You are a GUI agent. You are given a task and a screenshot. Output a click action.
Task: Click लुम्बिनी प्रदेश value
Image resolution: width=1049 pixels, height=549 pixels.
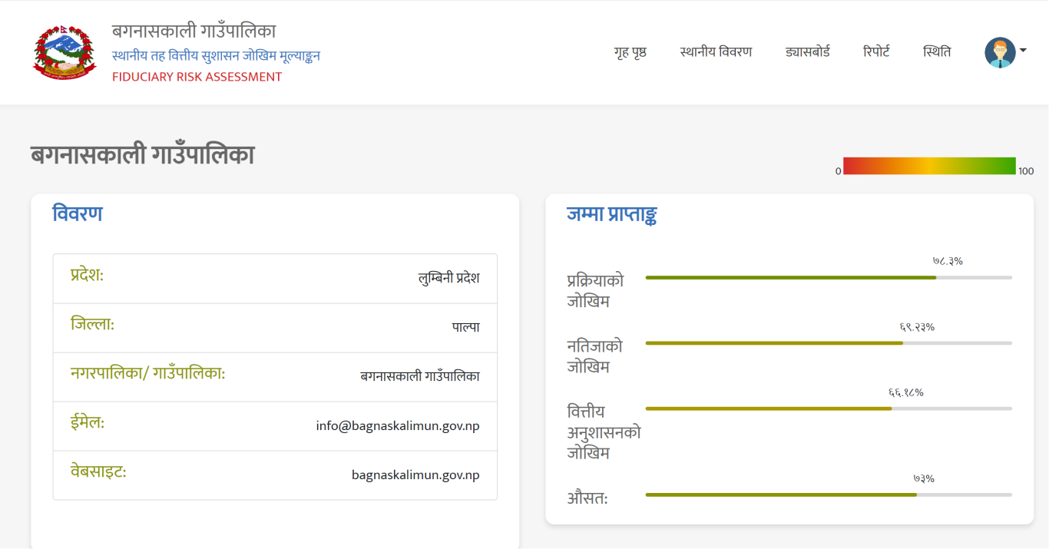[x=448, y=278]
